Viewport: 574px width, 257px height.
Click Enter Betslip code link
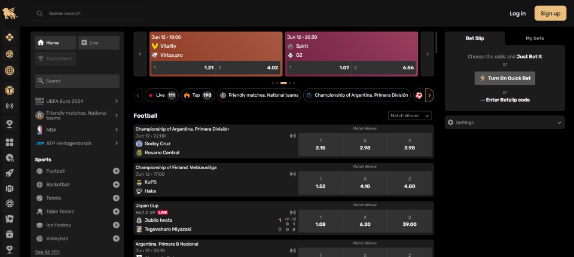point(505,100)
